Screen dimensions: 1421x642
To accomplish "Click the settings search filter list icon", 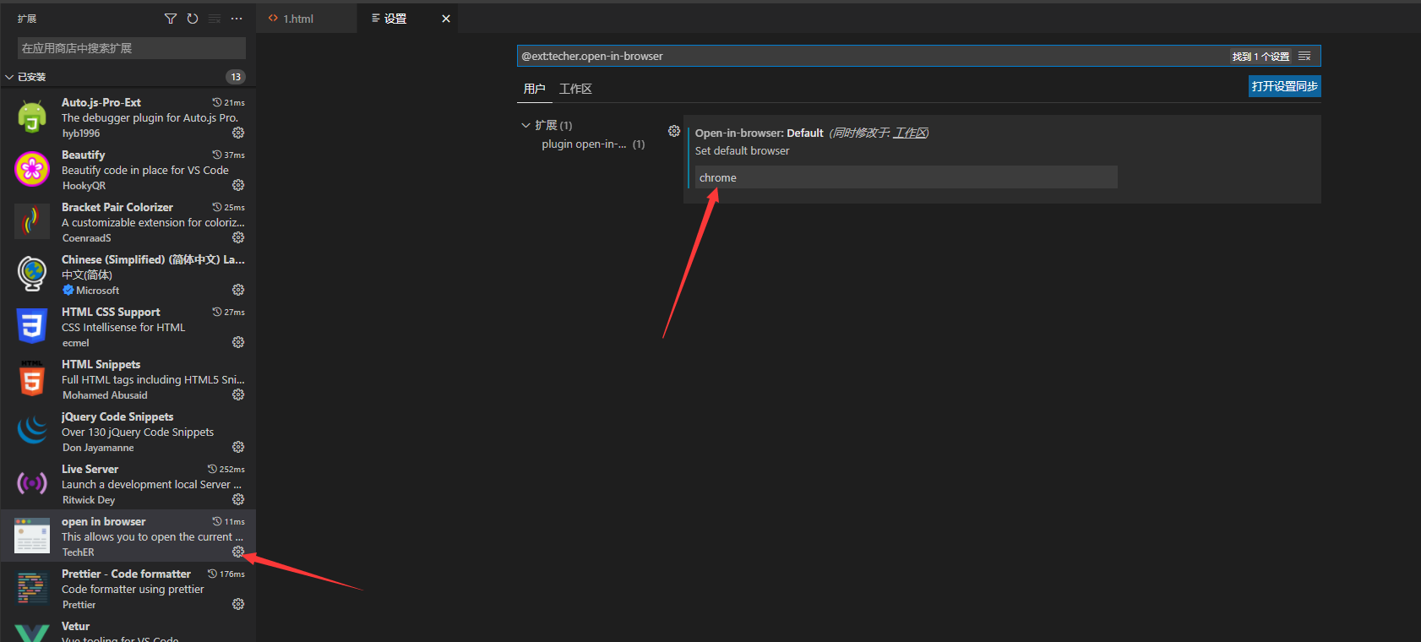I will [x=1304, y=56].
